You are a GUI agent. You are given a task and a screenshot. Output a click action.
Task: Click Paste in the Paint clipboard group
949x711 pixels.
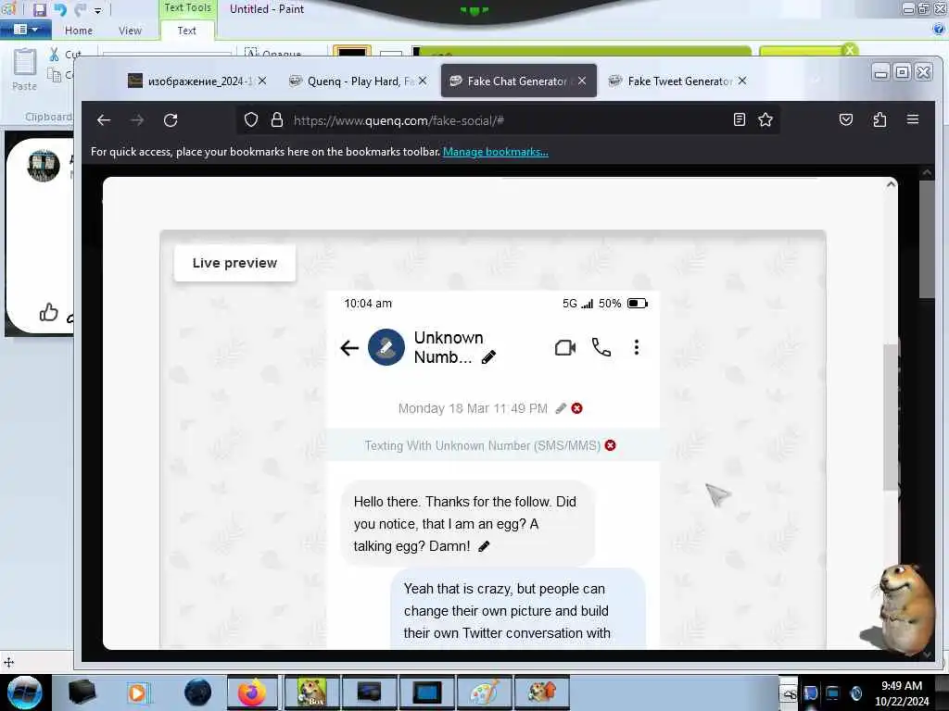[x=24, y=69]
